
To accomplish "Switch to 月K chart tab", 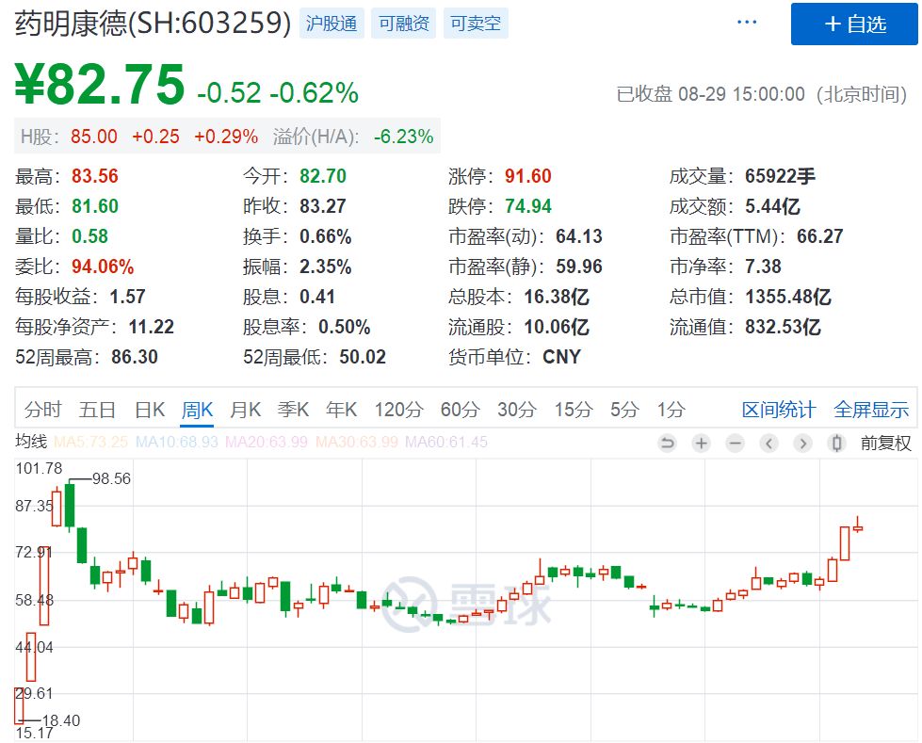I will pos(245,409).
